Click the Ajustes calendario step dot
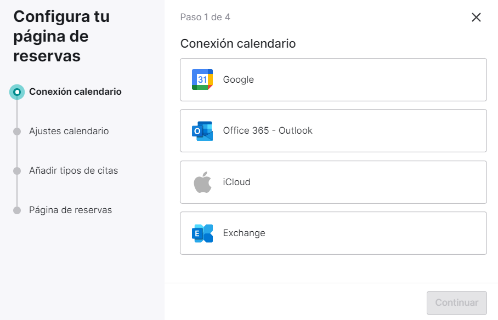 point(17,132)
